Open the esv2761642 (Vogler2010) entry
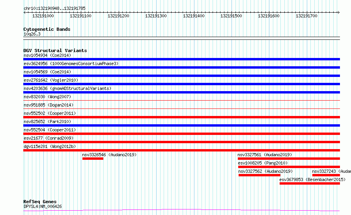This screenshot has width=351, height=215. 51,80
